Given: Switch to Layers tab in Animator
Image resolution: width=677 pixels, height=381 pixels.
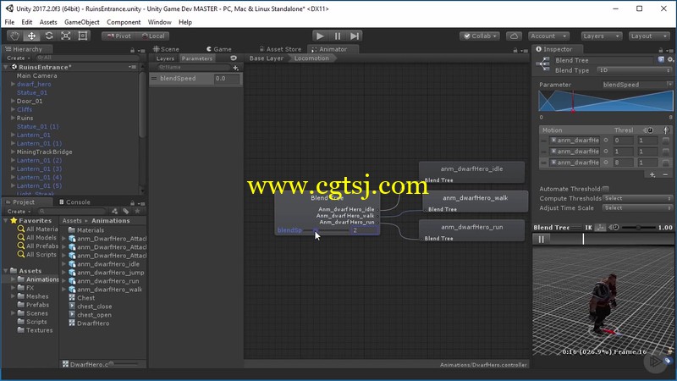Looking at the screenshot, I should [165, 58].
